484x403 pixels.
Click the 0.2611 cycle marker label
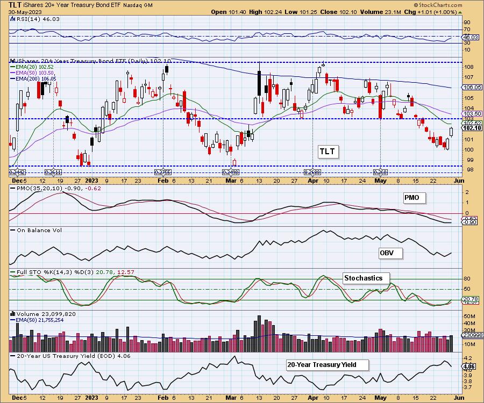pos(53,172)
